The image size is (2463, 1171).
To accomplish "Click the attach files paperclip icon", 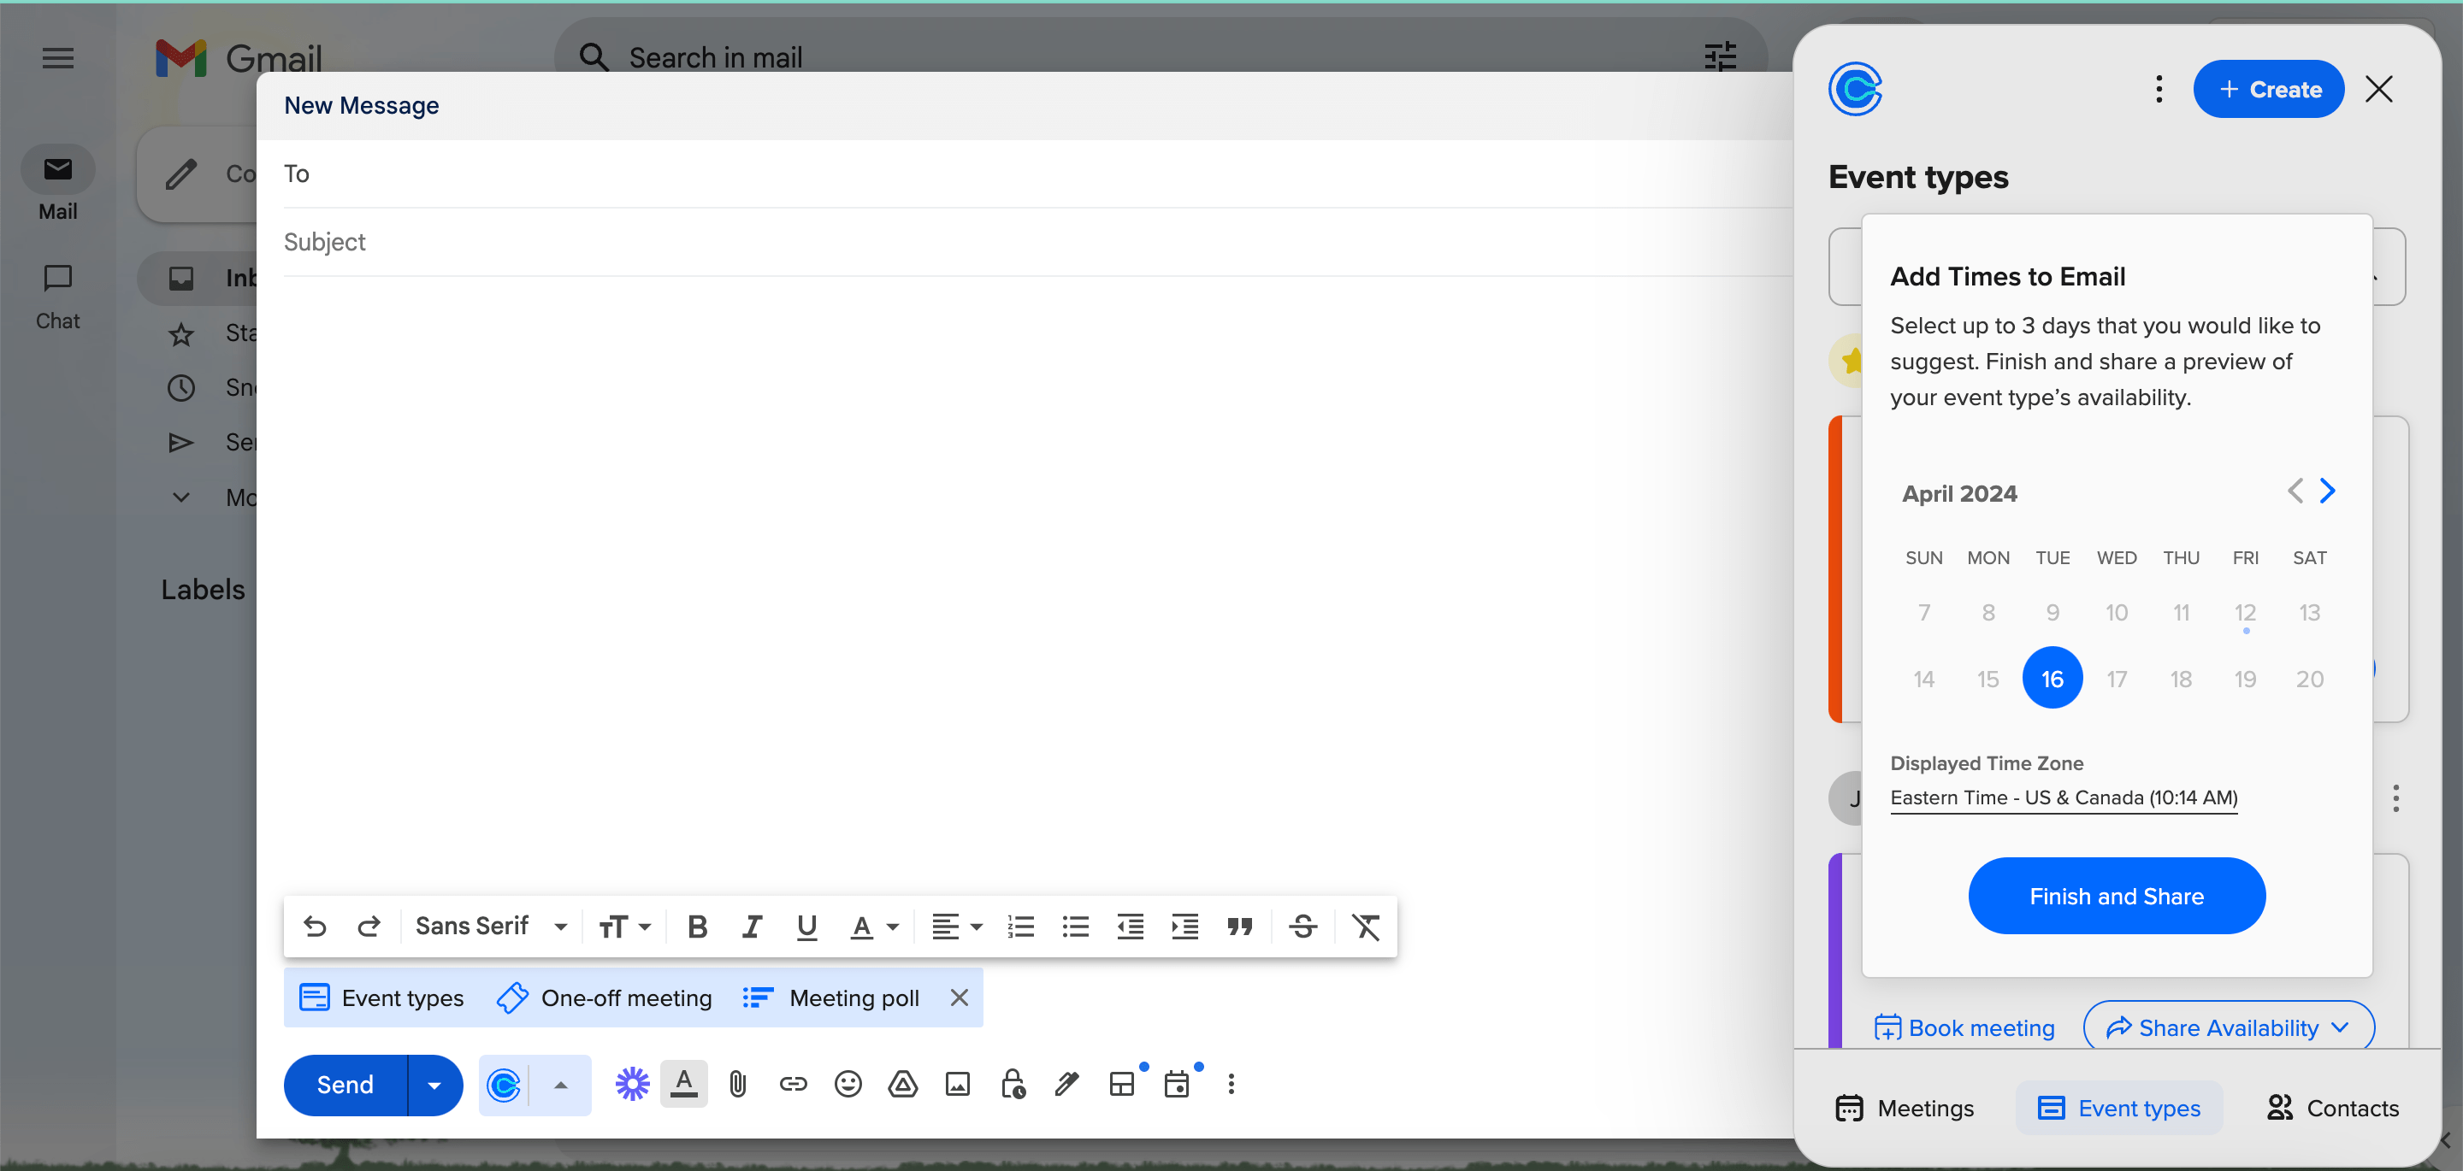I will pyautogui.click(x=737, y=1084).
